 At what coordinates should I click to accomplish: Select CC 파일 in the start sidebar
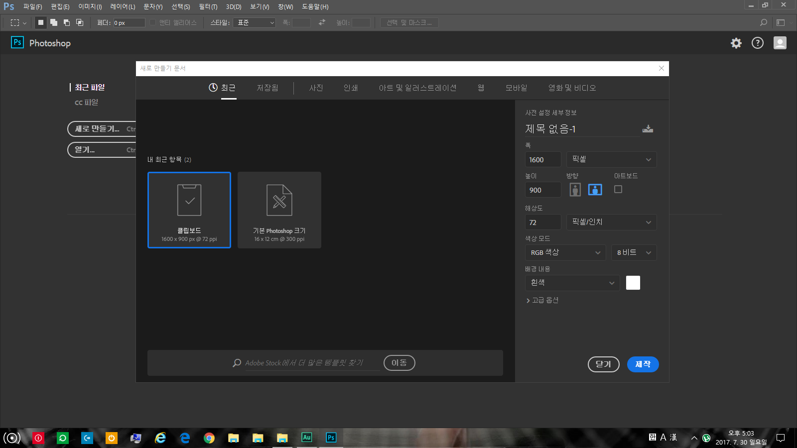(87, 102)
